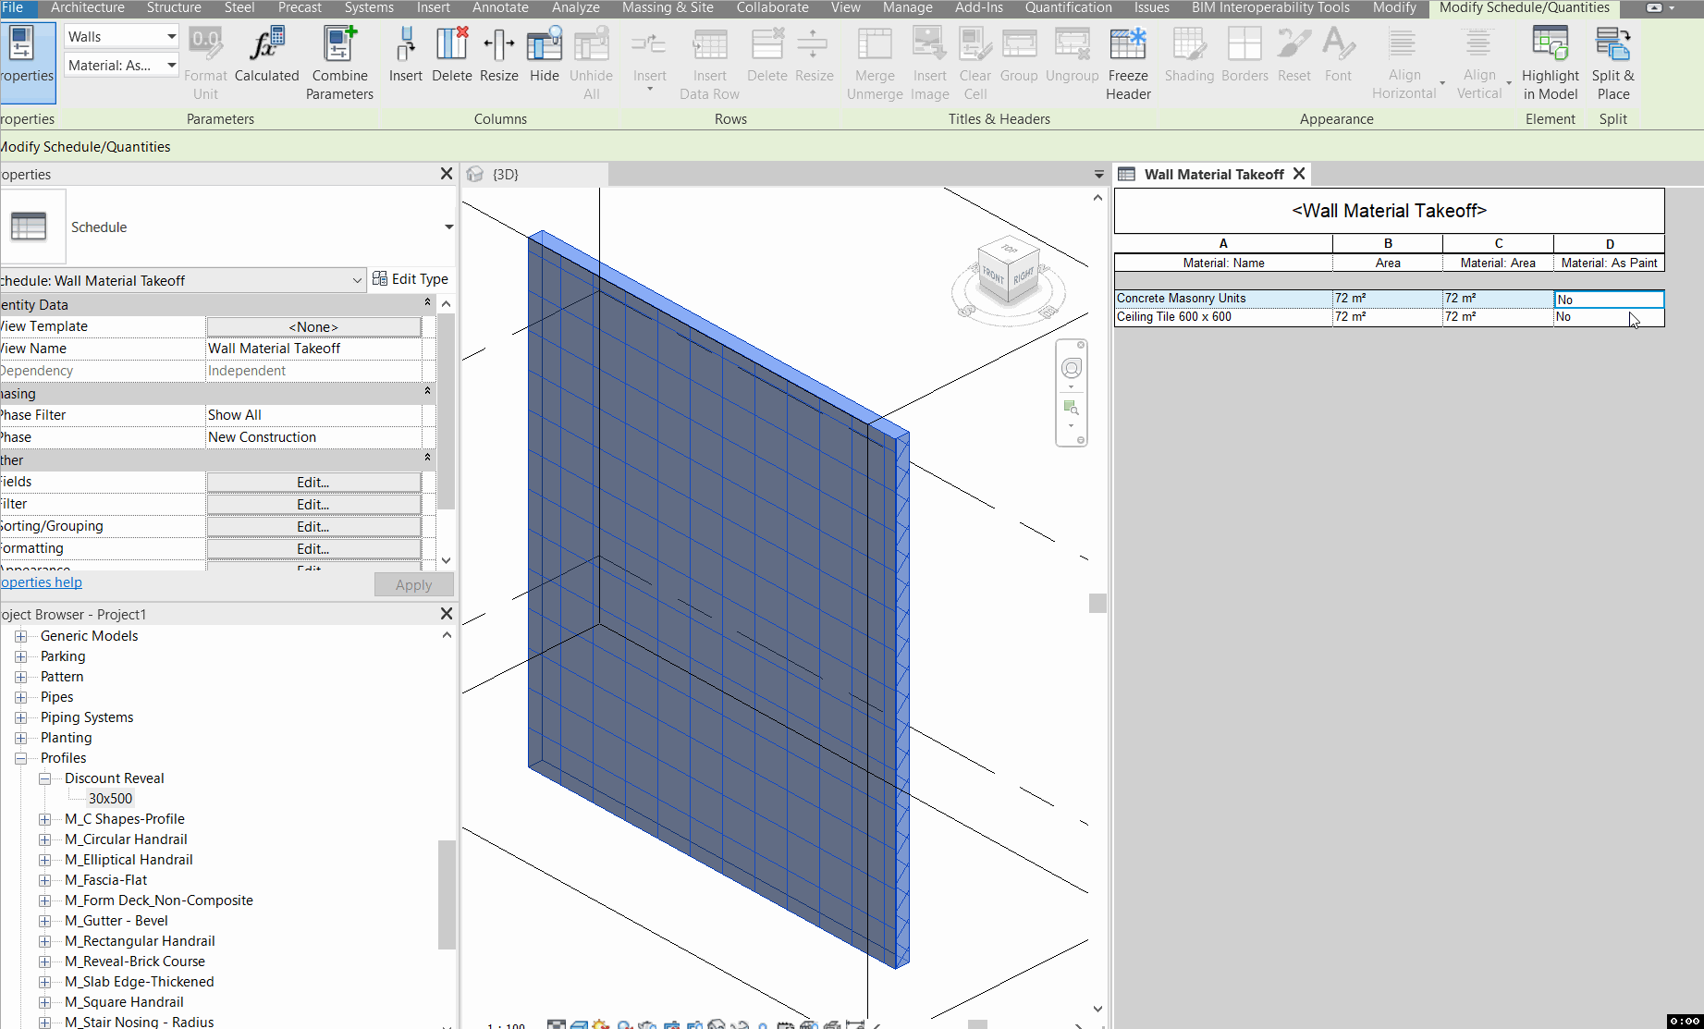The image size is (1704, 1029).
Task: Toggle Material: As Paint value for Ceiling Tile
Action: 1609,316
